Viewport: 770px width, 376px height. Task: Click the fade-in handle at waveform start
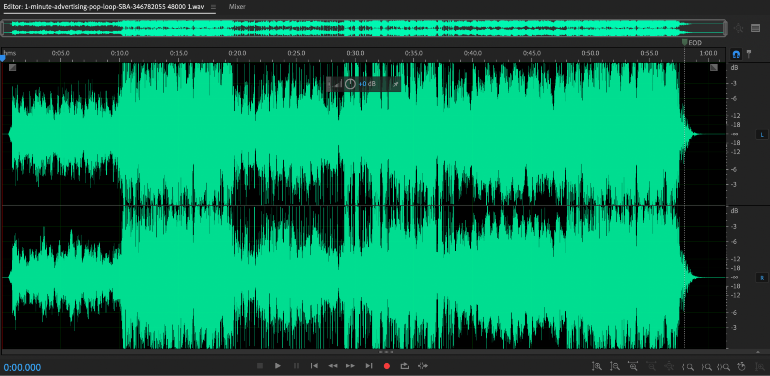pos(13,67)
